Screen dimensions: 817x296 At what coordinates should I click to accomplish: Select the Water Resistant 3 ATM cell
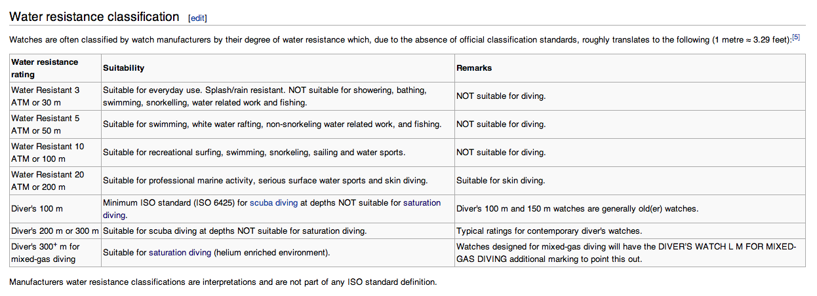46,96
